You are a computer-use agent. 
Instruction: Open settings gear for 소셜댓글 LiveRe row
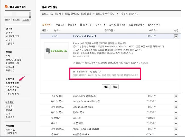click(176, 134)
